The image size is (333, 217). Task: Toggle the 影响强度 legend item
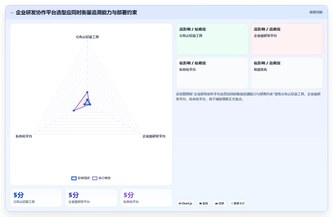coord(81,178)
